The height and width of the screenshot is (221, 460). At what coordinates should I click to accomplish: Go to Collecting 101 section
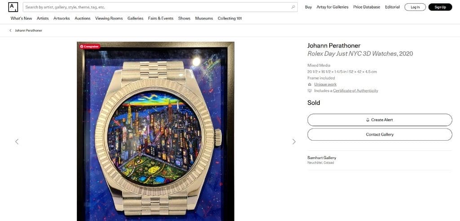coord(230,18)
